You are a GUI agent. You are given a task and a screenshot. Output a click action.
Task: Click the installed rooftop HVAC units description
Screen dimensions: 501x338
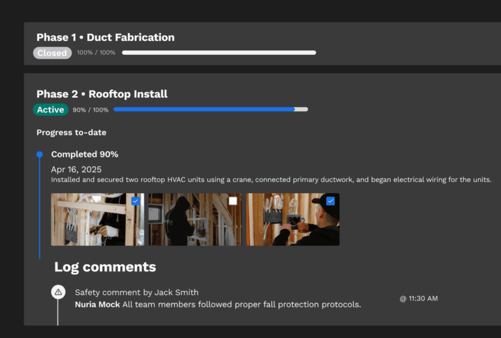pos(271,179)
